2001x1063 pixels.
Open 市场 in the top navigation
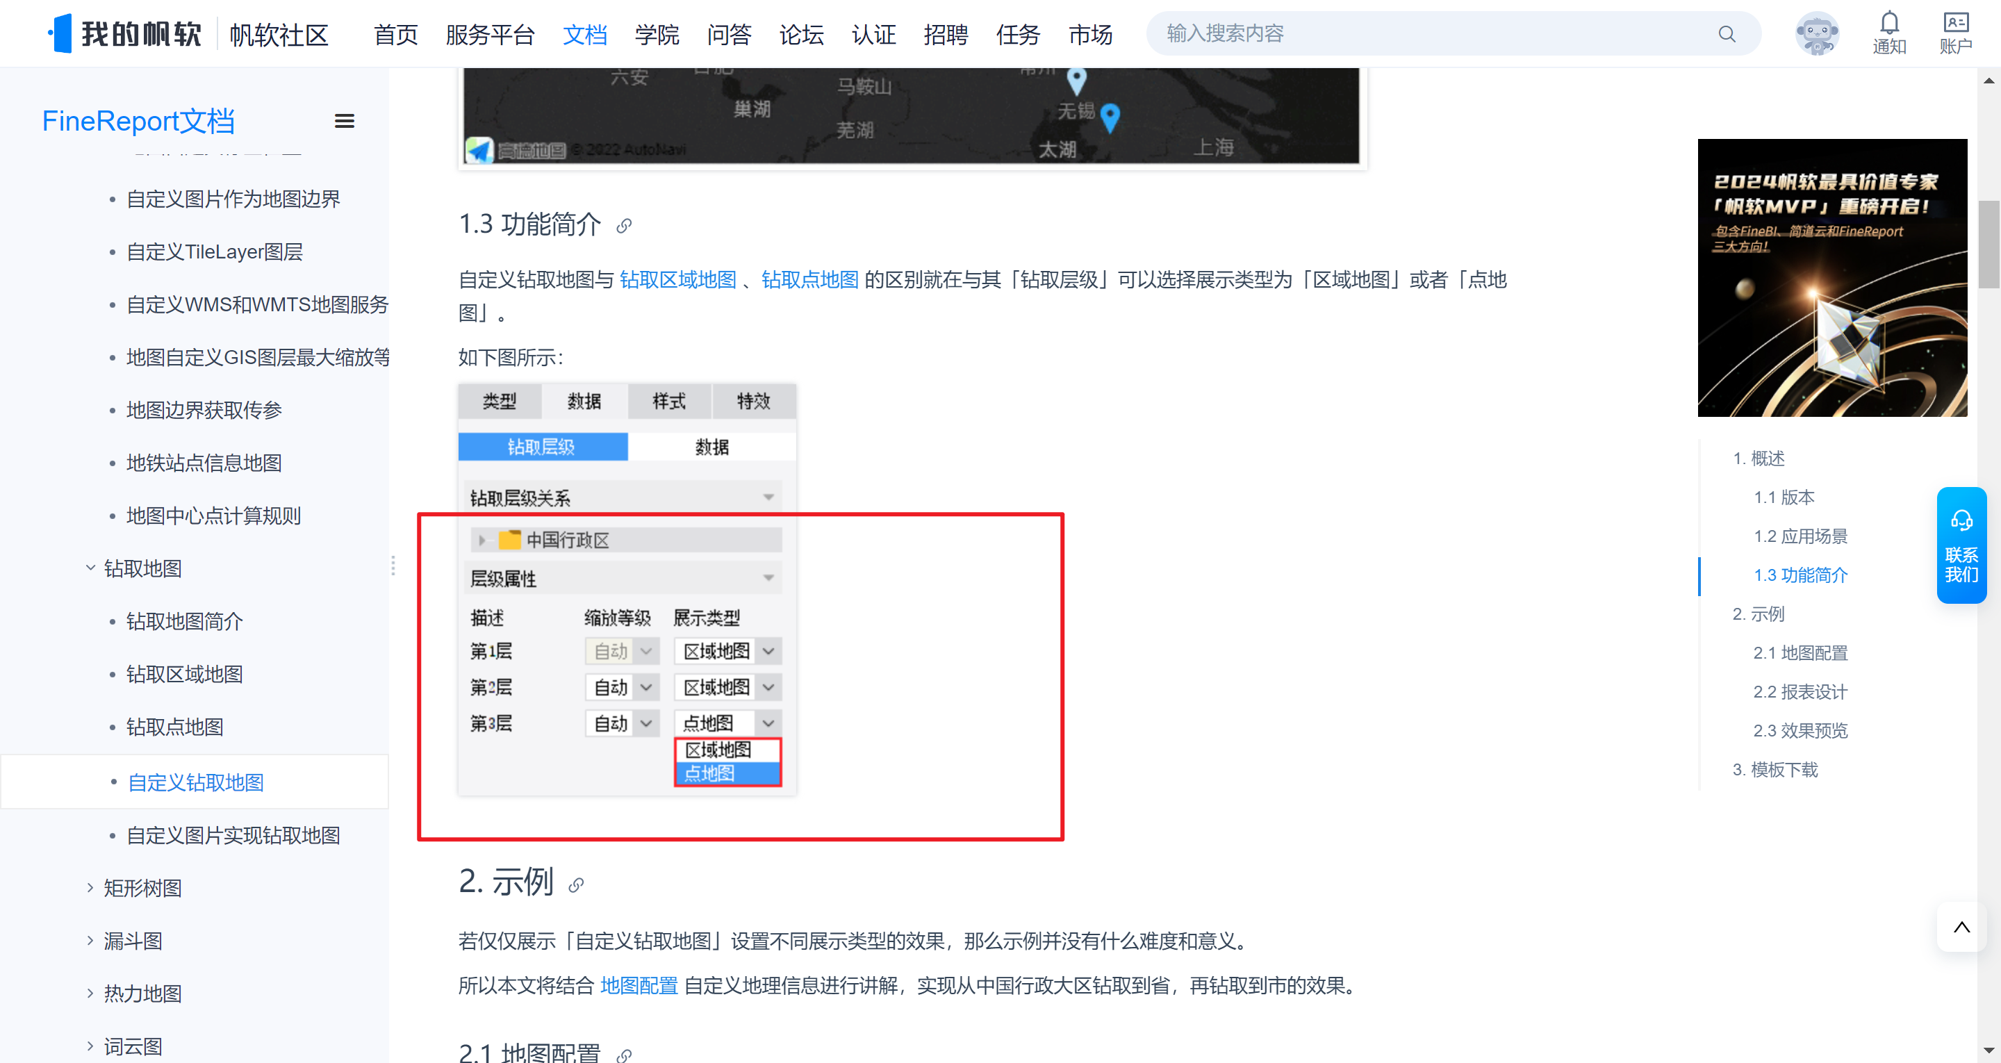tap(1091, 34)
